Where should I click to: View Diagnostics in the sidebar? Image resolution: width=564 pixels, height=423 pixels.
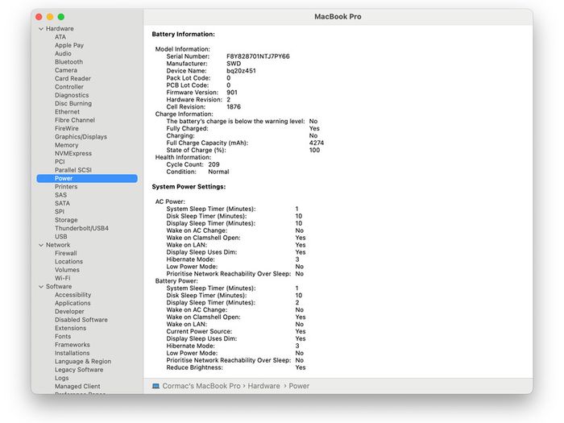(72, 95)
